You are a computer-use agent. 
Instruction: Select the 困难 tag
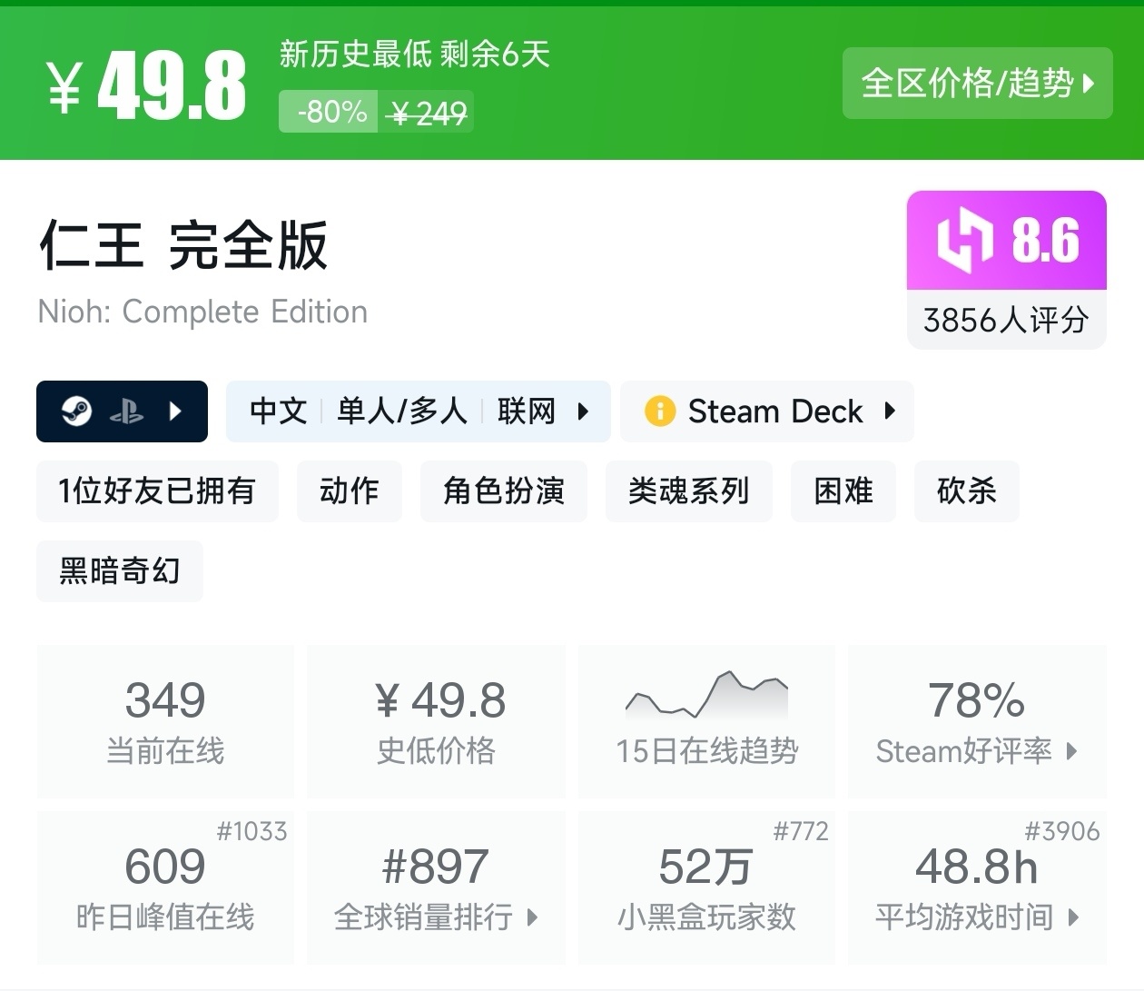coord(843,491)
